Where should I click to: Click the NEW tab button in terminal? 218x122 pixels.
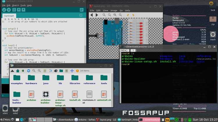click(x=124, y=50)
